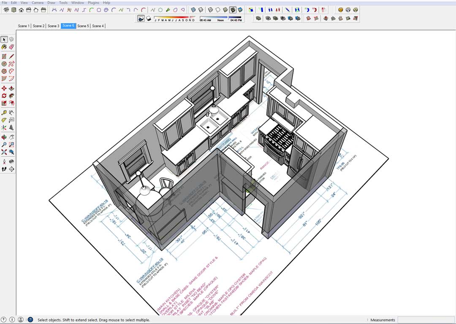Select the Dimension tool
Viewport: 456px width, 324px height.
(11, 112)
